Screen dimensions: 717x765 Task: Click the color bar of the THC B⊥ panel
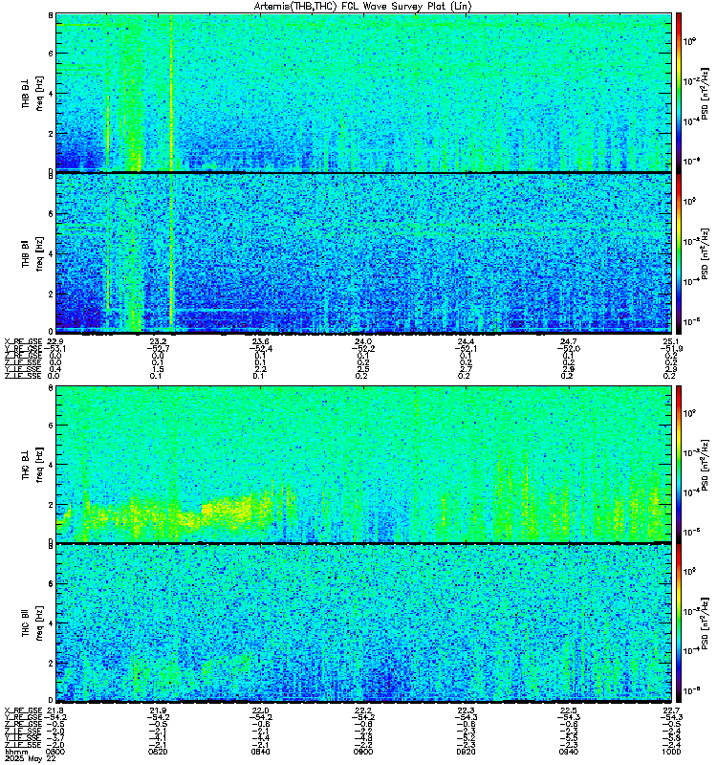click(679, 464)
